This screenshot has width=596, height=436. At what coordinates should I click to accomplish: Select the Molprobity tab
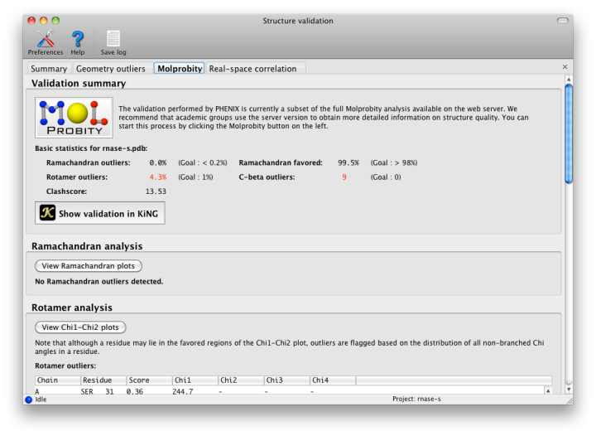point(179,69)
